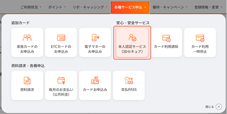Viewport: 227px width, 114px height.
Task: Click the ETC card icon
Action: point(61,38)
